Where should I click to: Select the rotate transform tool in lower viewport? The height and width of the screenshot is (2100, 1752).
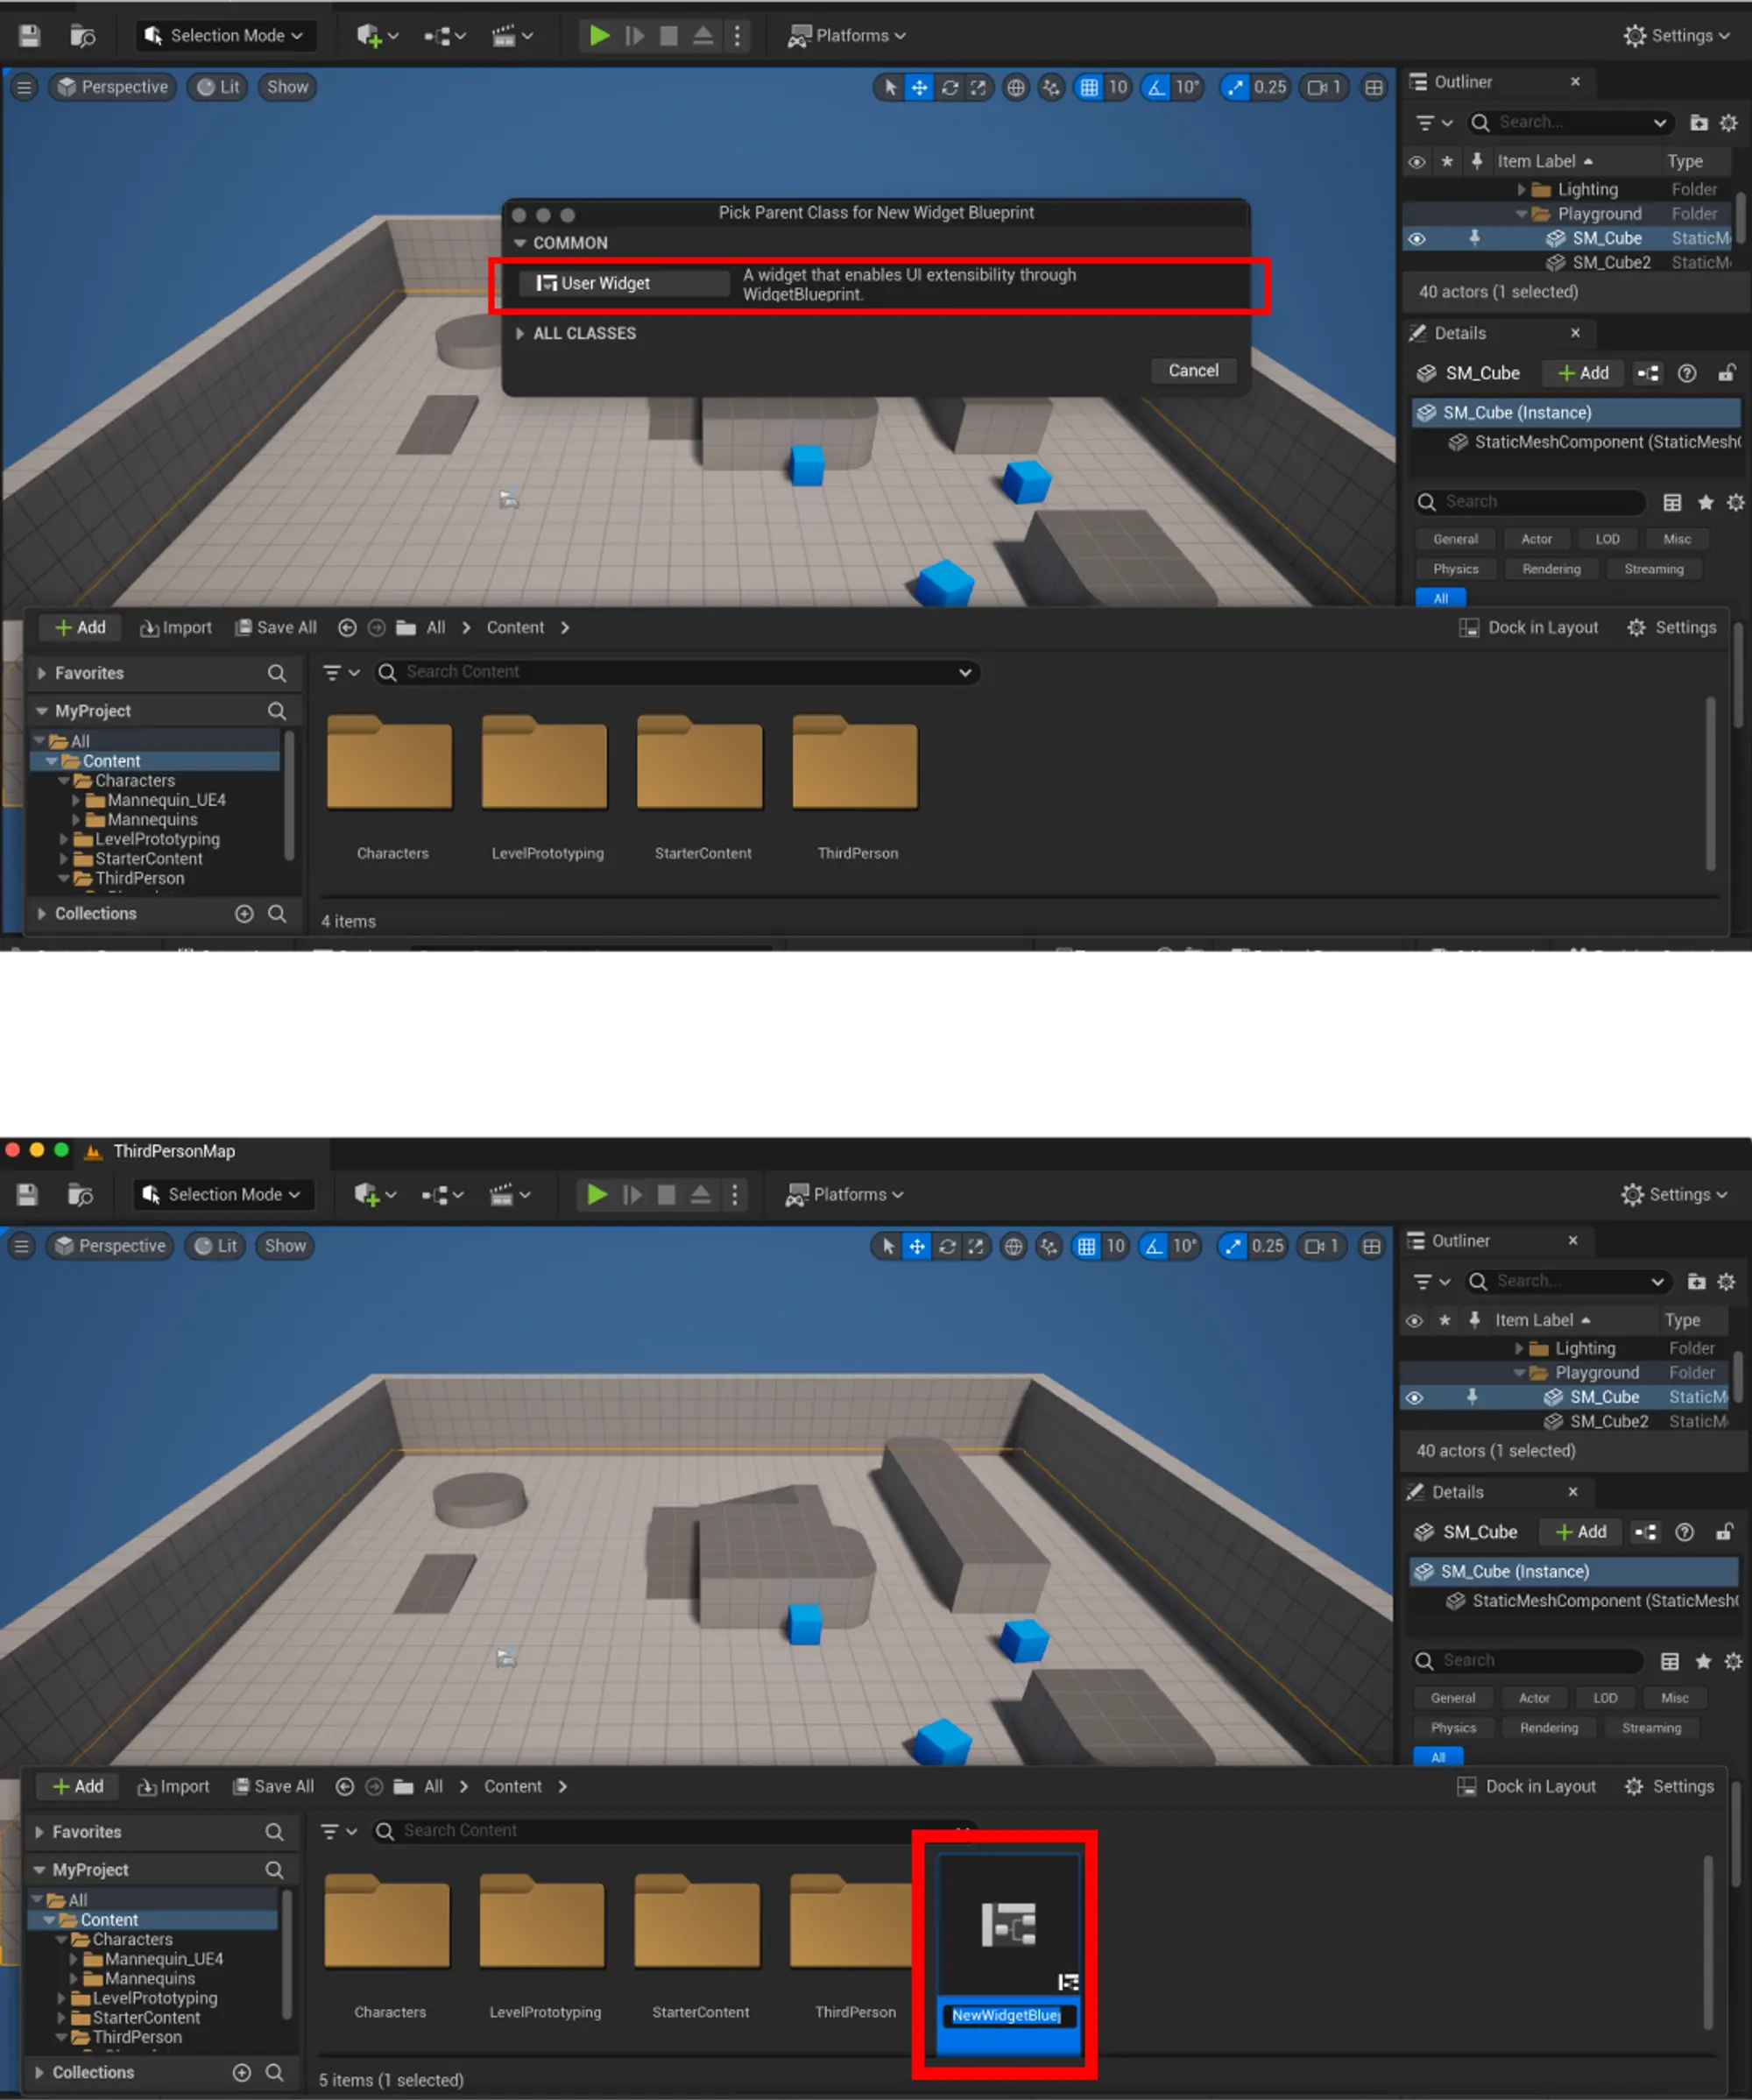(946, 1246)
